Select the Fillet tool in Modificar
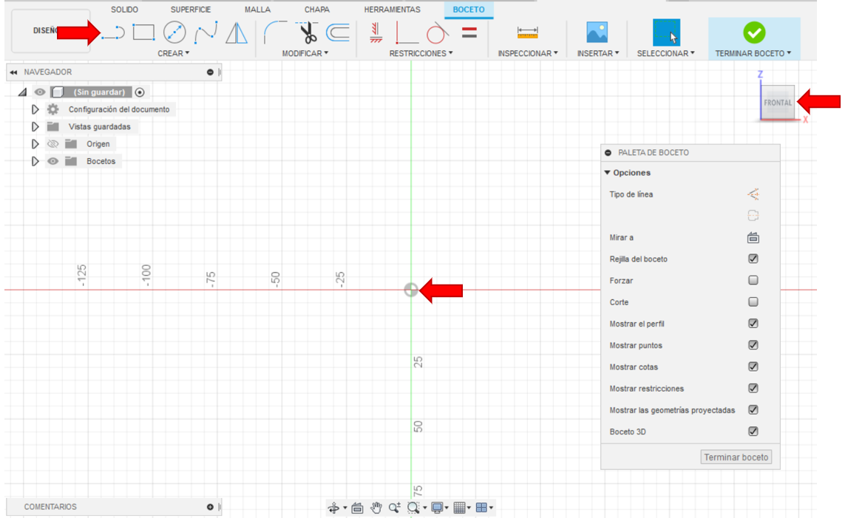The height and width of the screenshot is (518, 848). tap(275, 33)
